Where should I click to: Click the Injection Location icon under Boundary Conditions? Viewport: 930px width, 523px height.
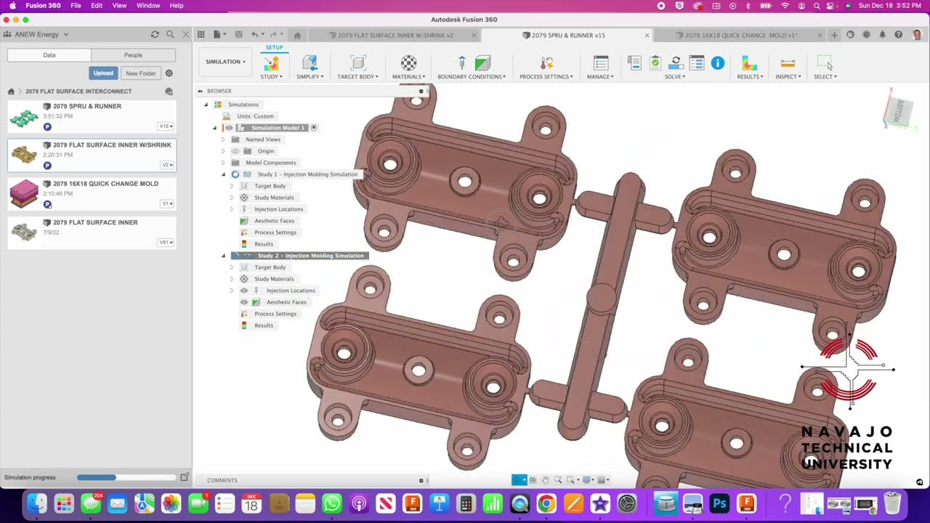coord(461,63)
